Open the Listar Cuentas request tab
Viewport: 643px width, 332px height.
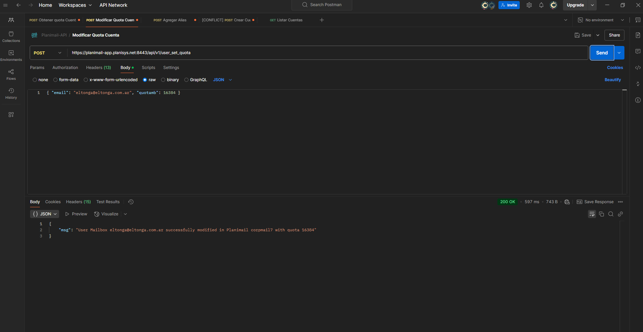pyautogui.click(x=286, y=20)
